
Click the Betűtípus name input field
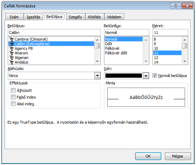54,33
